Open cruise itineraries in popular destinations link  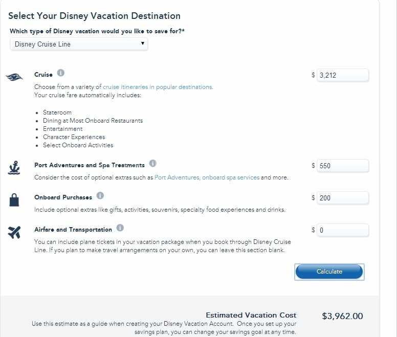(x=158, y=87)
